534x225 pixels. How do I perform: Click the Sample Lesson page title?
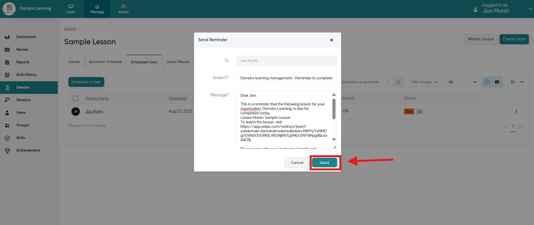click(x=90, y=42)
